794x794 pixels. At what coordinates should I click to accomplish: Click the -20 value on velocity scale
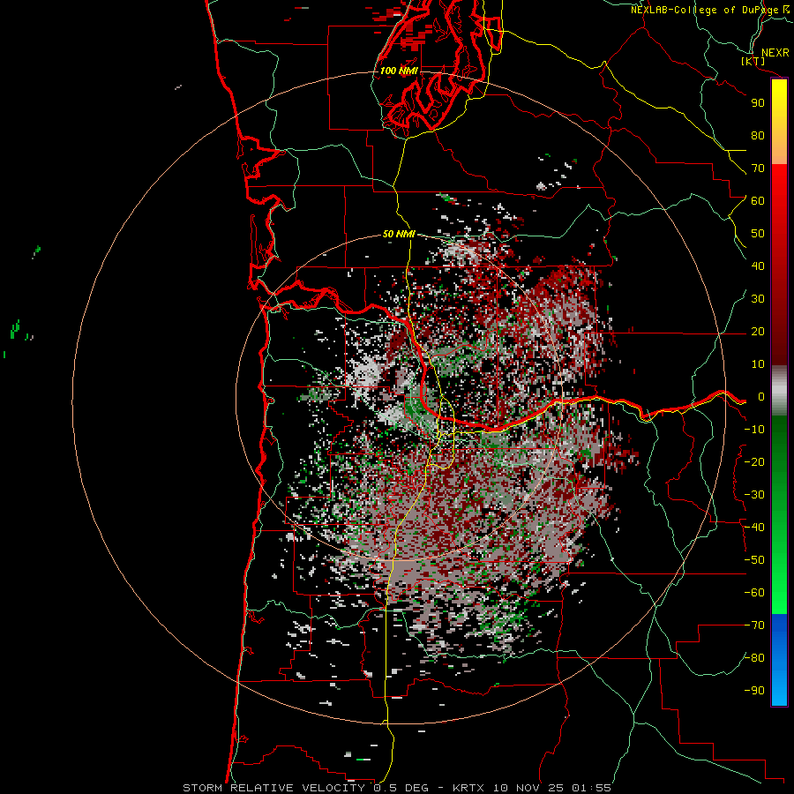click(754, 462)
